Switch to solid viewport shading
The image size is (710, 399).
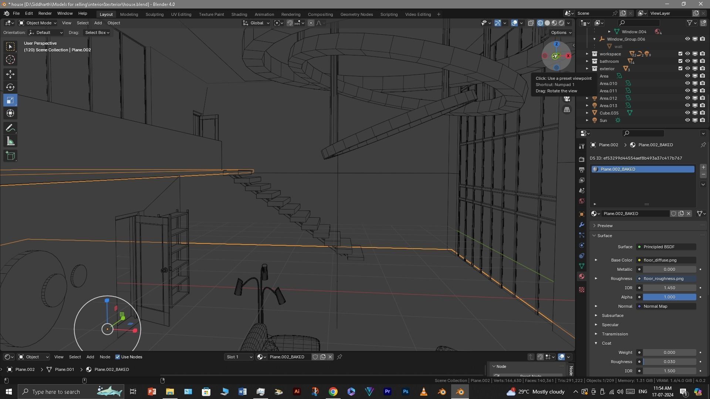[x=547, y=23]
